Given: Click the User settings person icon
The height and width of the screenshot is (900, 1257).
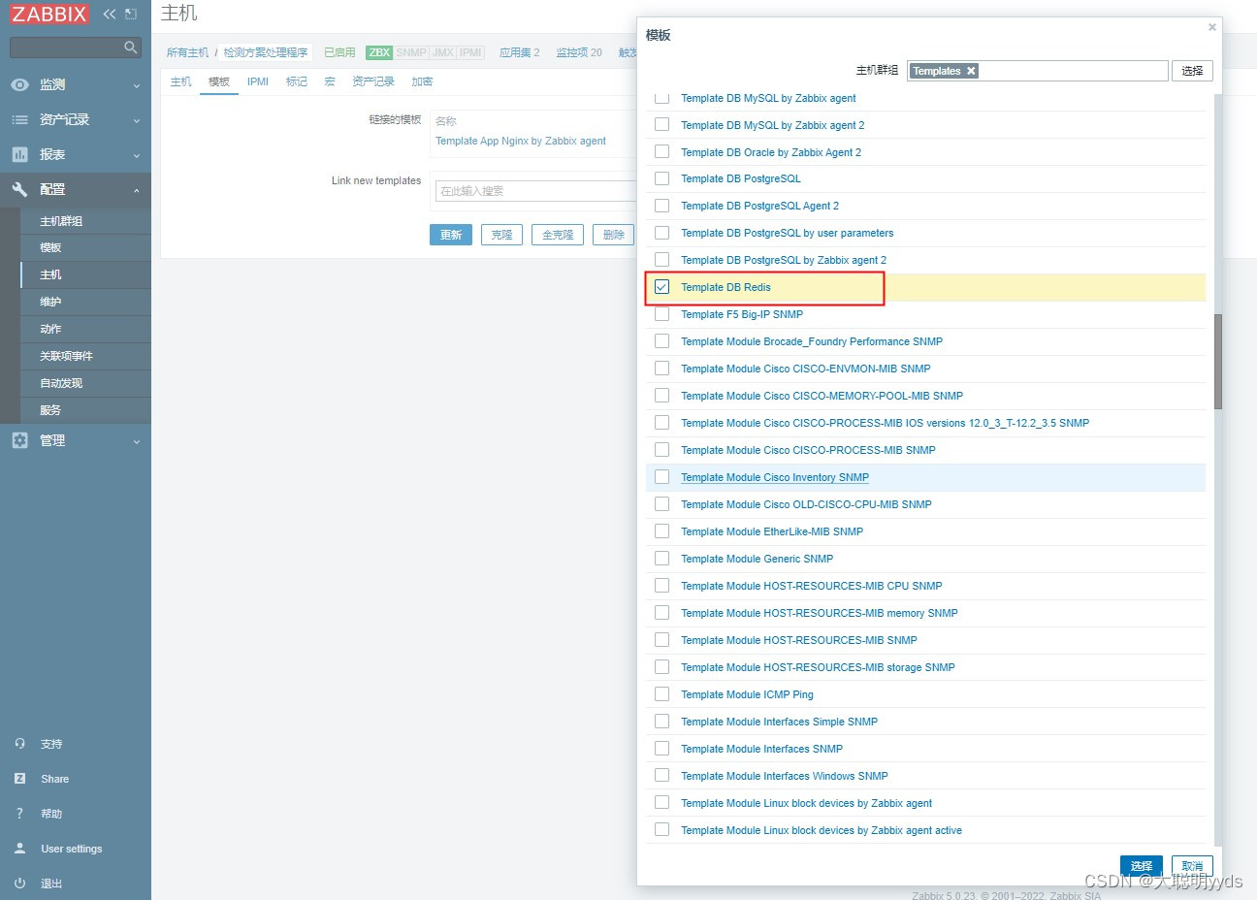Looking at the screenshot, I should point(19,849).
